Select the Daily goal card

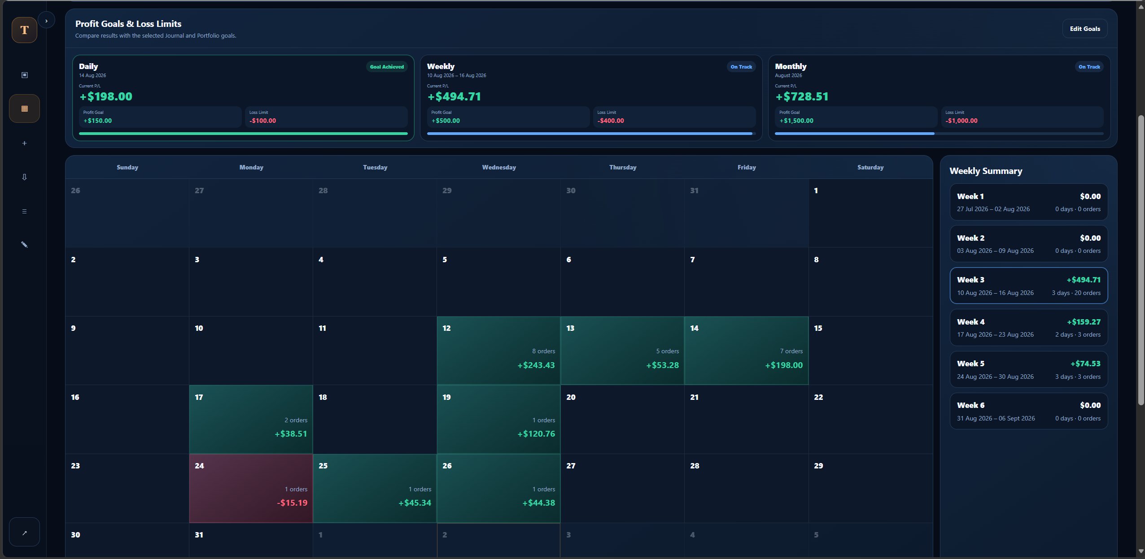pyautogui.click(x=243, y=98)
